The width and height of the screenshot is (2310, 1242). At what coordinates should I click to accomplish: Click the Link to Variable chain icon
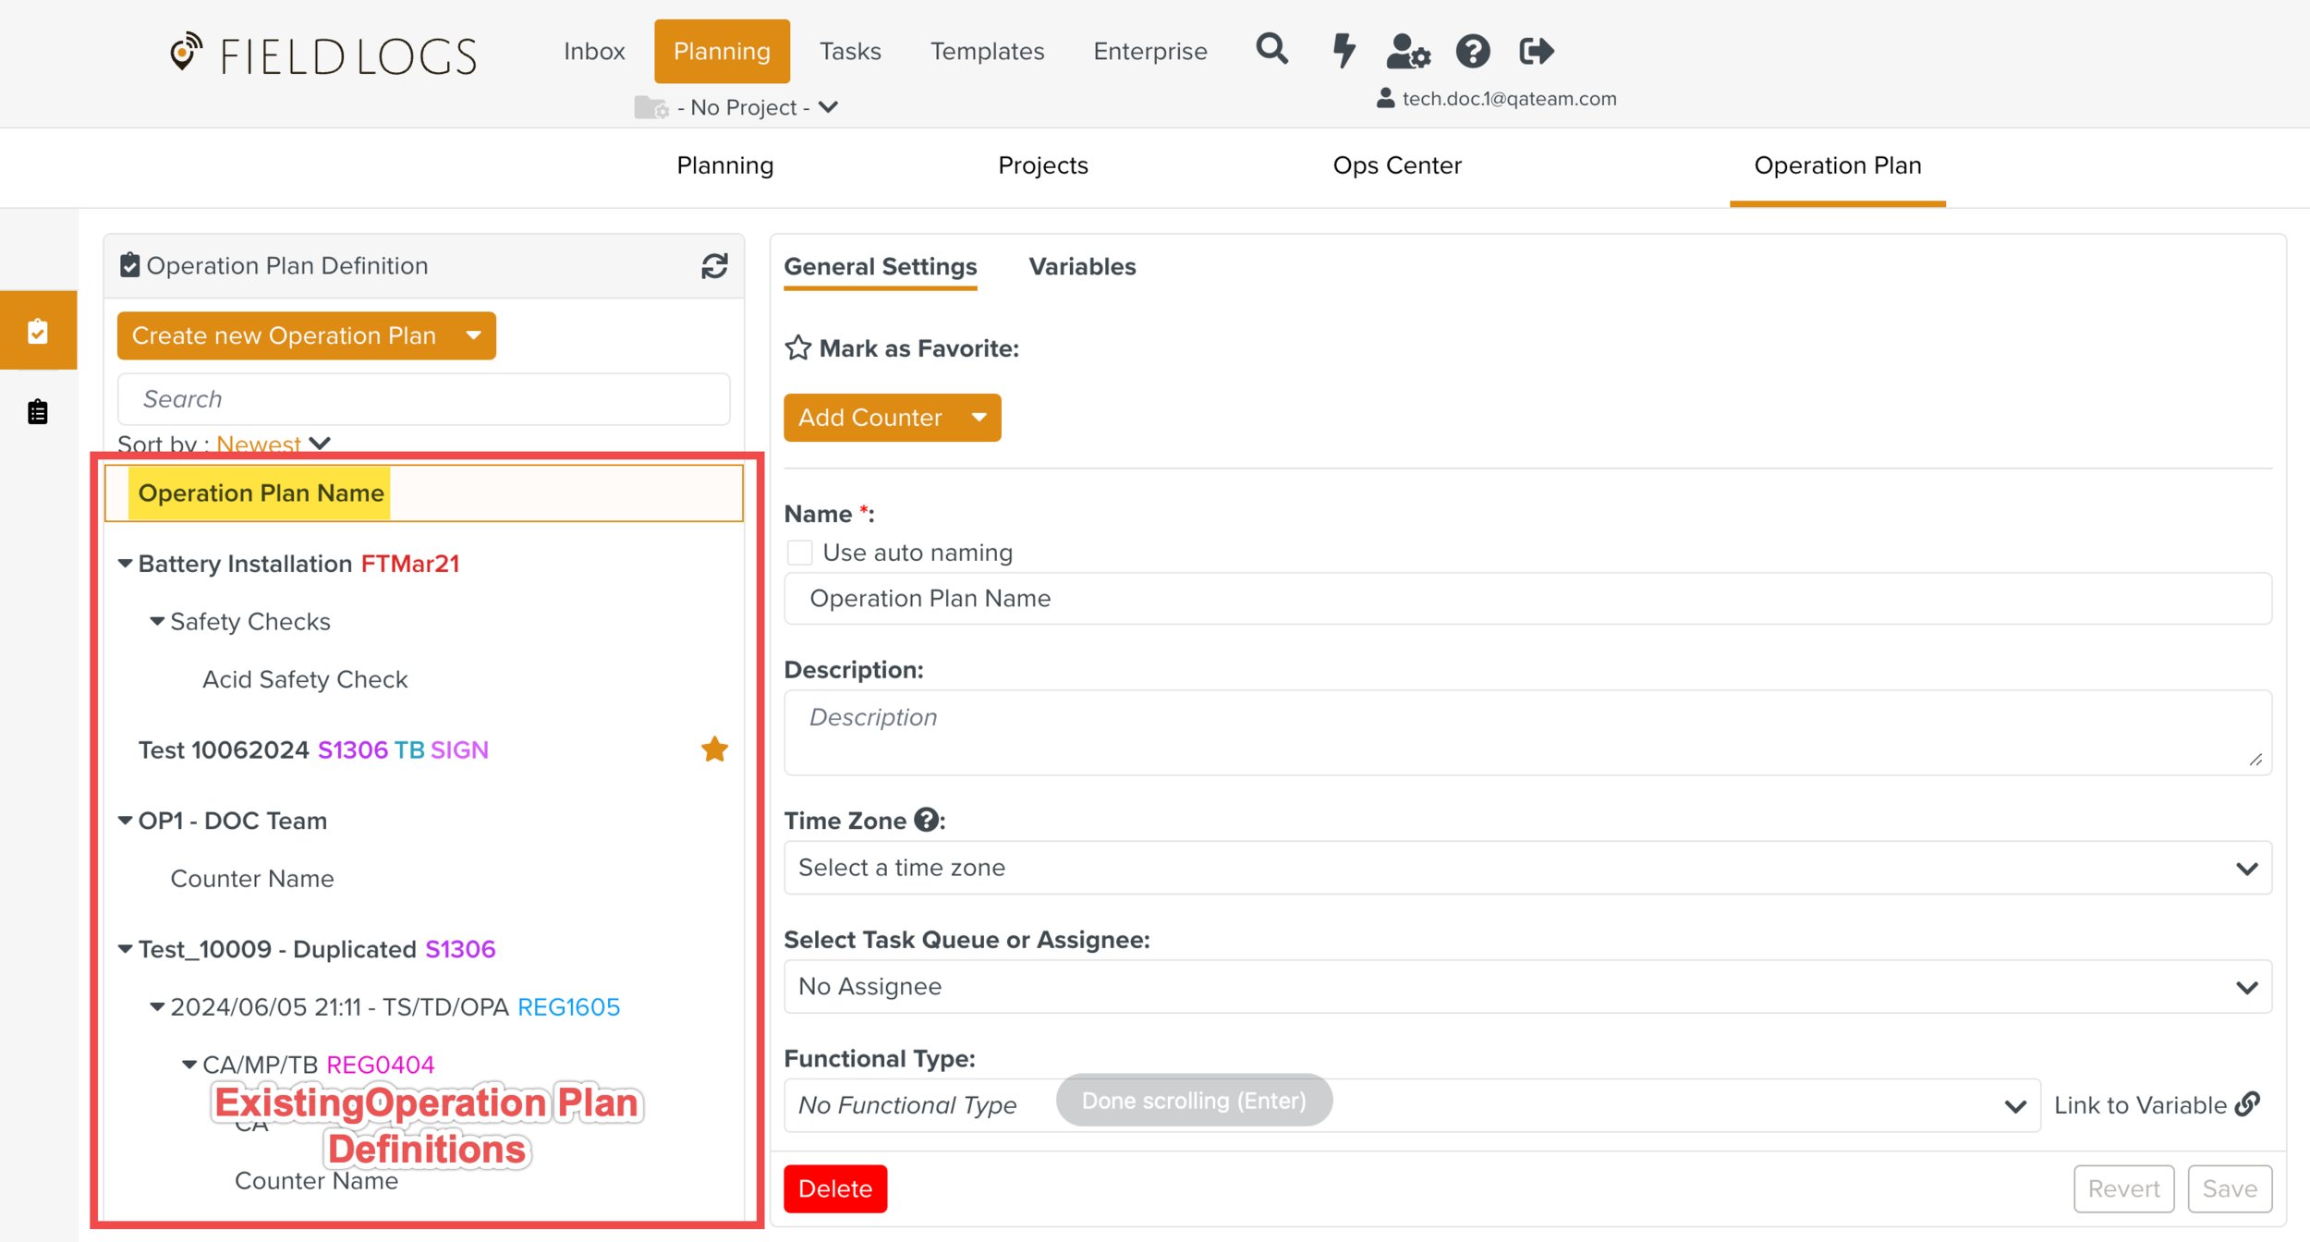pyautogui.click(x=2247, y=1103)
